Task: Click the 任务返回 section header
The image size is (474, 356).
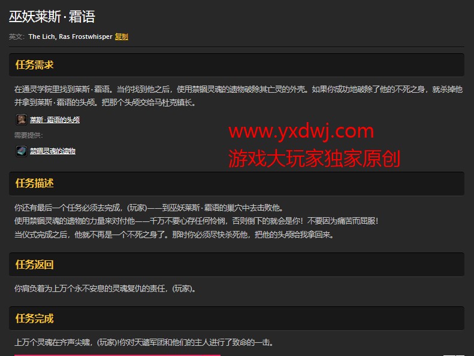Action: [x=35, y=264]
